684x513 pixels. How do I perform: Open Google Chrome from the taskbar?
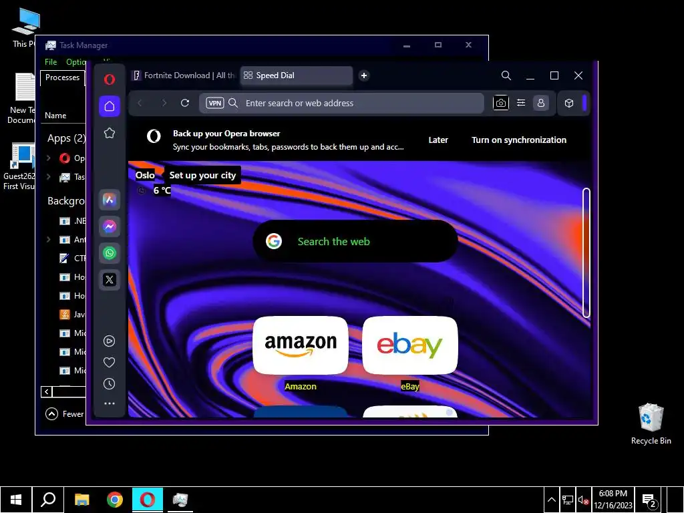point(115,500)
